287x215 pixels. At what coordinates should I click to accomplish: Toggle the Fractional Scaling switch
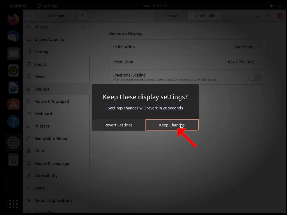(x=255, y=77)
